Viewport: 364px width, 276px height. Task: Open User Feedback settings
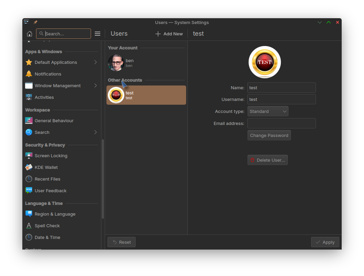(x=61, y=191)
